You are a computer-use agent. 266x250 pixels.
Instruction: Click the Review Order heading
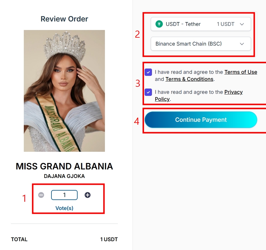(64, 19)
